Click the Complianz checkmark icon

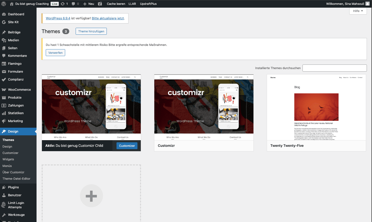4,80
